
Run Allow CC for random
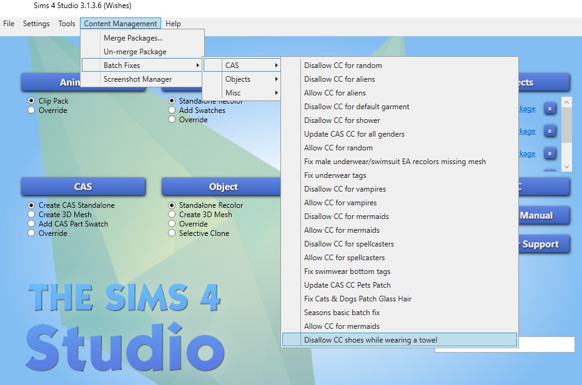click(x=400, y=148)
